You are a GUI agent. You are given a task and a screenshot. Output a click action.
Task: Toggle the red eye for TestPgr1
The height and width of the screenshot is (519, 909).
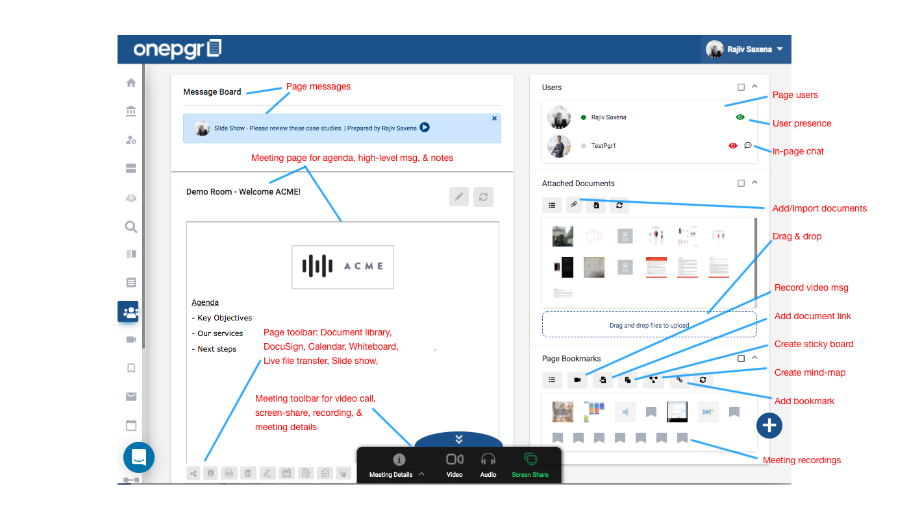733,146
